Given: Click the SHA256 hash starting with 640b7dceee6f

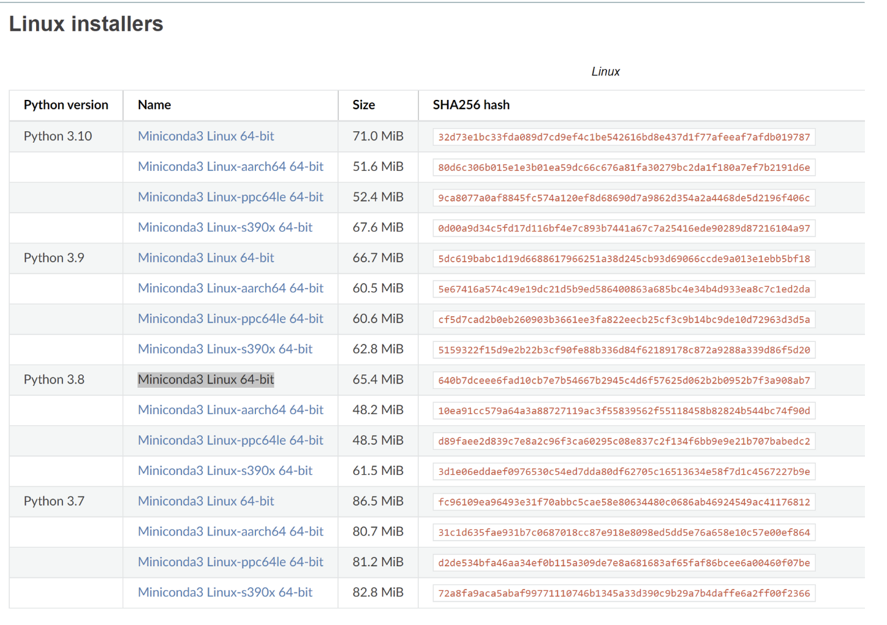Looking at the screenshot, I should 624,381.
